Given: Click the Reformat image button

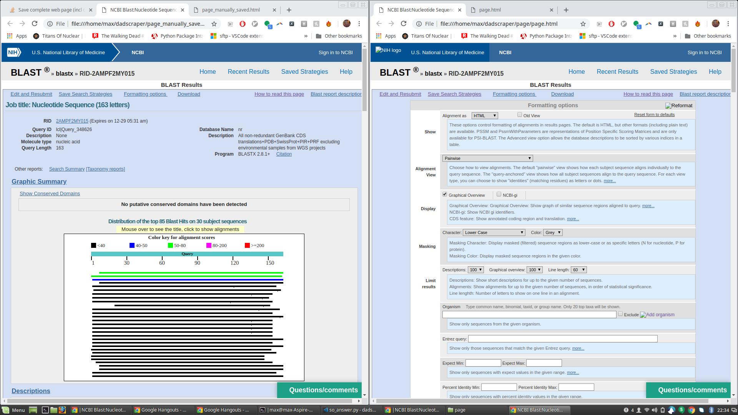Looking at the screenshot, I should click(679, 106).
